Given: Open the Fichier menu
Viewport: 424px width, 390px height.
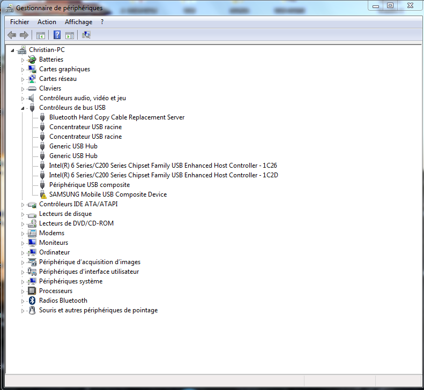Looking at the screenshot, I should pyautogui.click(x=20, y=22).
